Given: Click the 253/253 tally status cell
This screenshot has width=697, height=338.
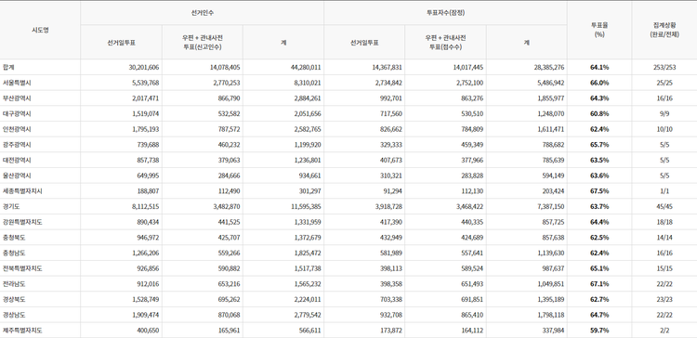Looking at the screenshot, I should click(x=664, y=67).
